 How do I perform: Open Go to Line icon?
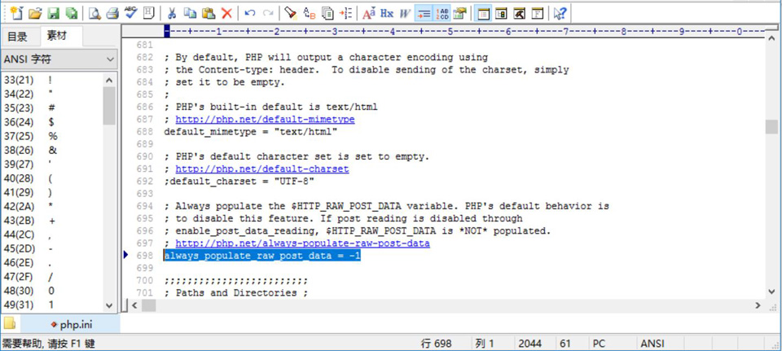(x=345, y=13)
